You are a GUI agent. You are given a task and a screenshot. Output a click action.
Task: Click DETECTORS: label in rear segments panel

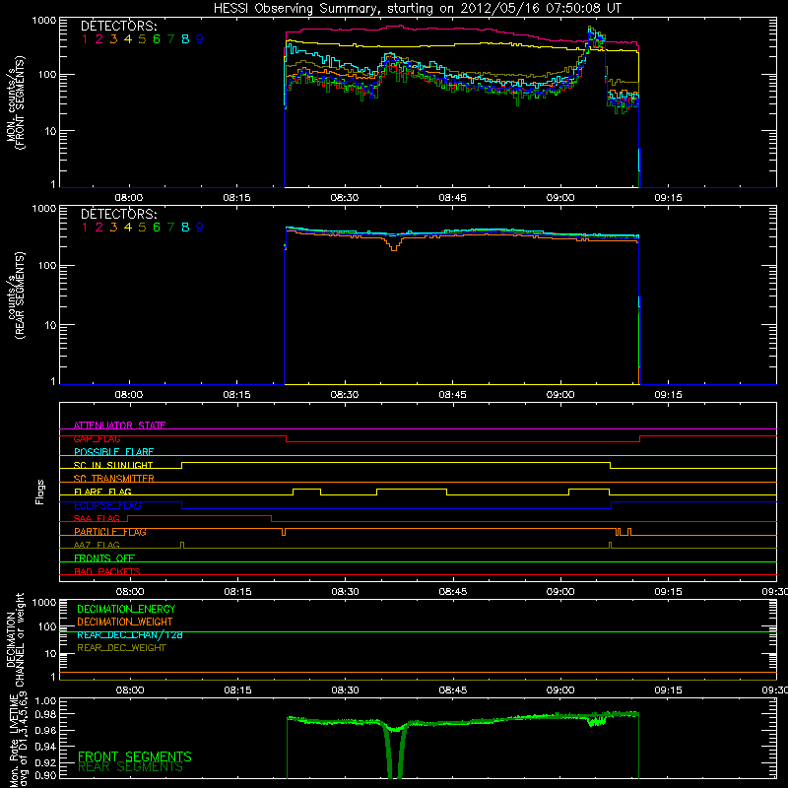click(118, 214)
